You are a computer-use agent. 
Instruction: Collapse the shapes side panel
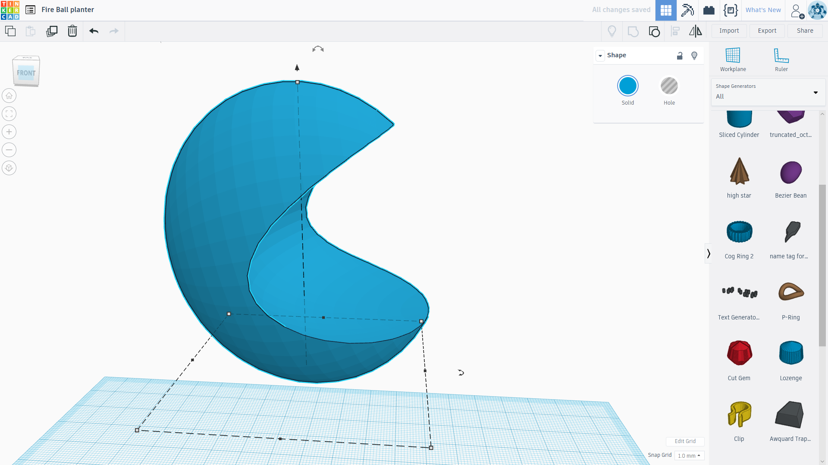[x=708, y=254]
